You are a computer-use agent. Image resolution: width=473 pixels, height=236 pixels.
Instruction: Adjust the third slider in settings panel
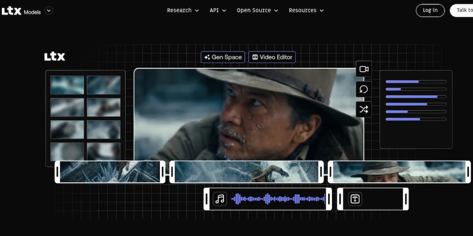point(416,96)
